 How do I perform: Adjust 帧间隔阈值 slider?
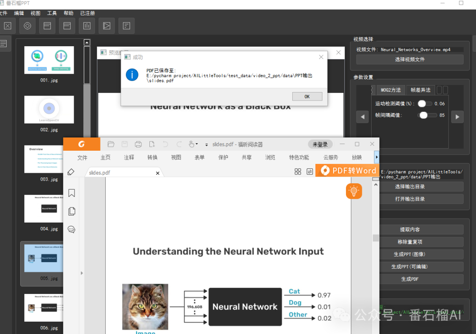pos(427,115)
